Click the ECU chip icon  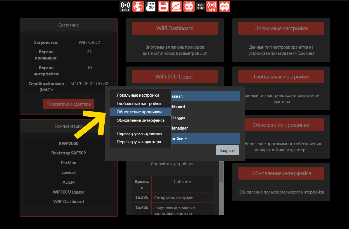189,6
